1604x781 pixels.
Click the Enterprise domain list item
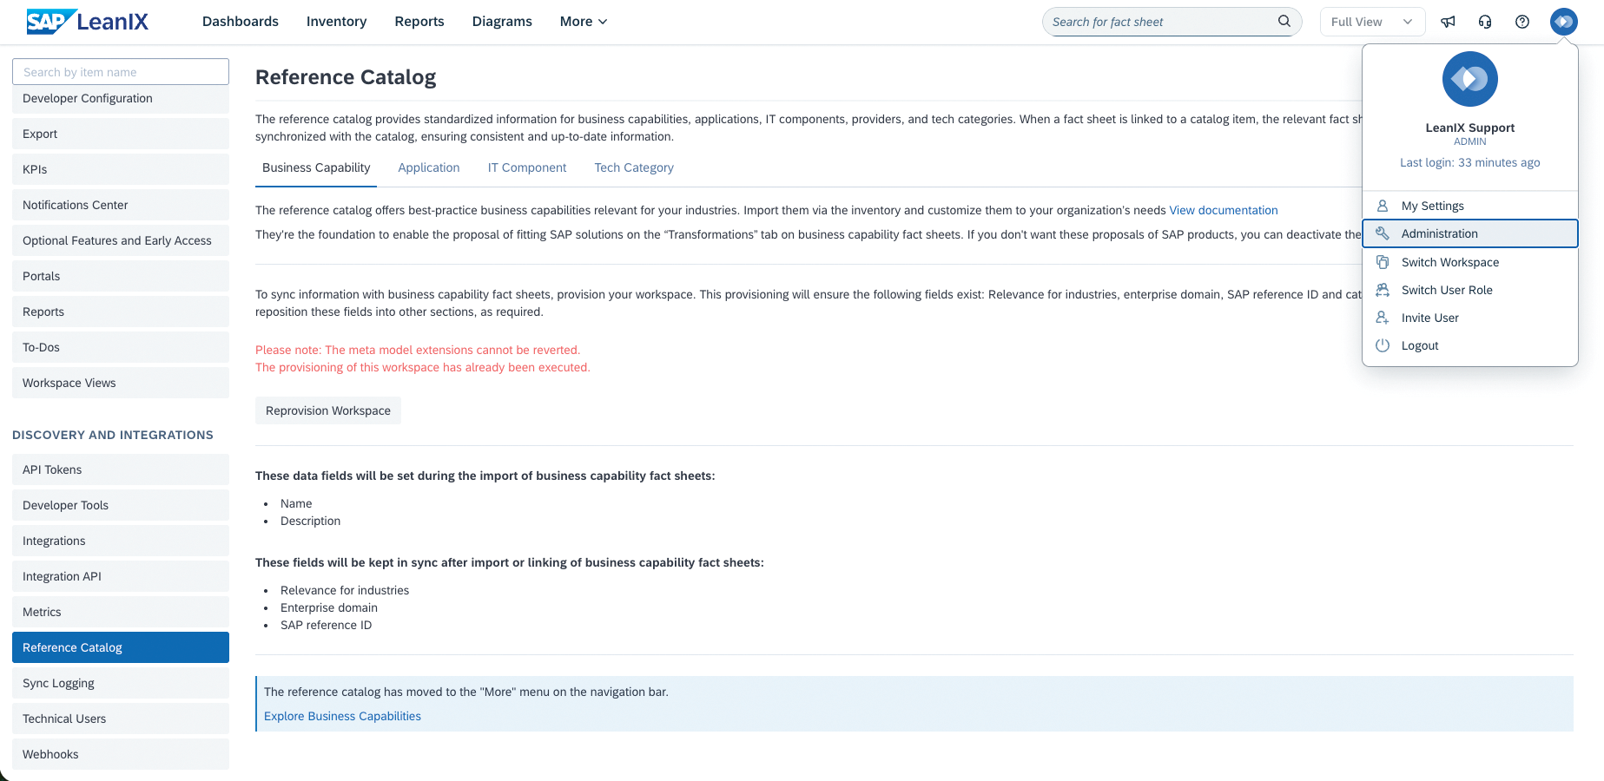tap(329, 607)
